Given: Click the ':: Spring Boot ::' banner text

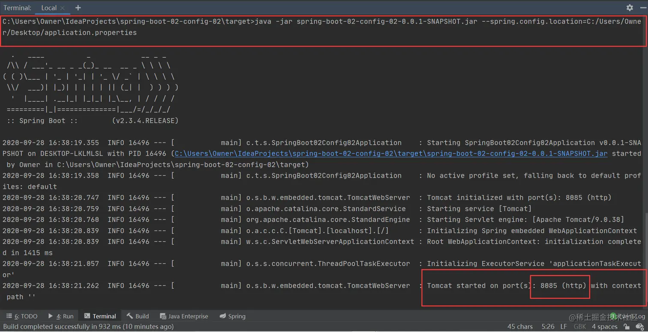Looking at the screenshot, I should (x=42, y=121).
